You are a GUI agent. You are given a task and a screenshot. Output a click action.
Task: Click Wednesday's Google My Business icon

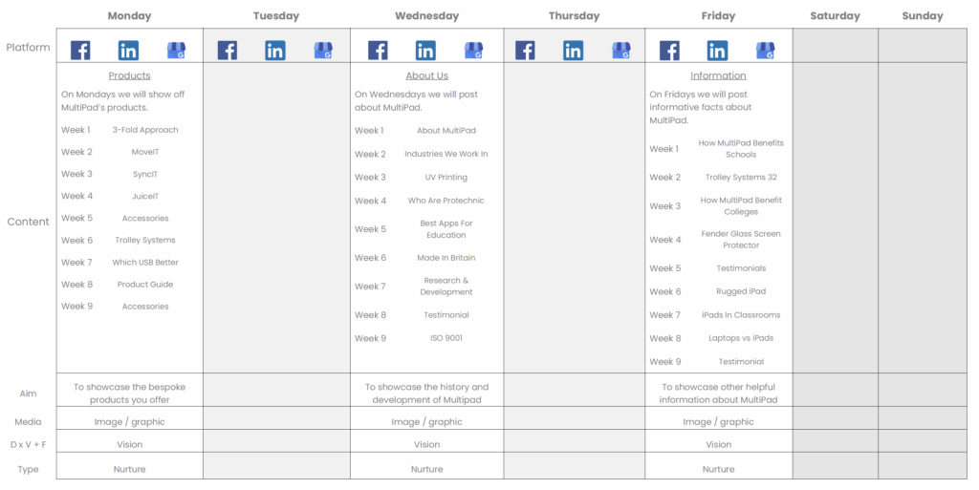click(473, 51)
